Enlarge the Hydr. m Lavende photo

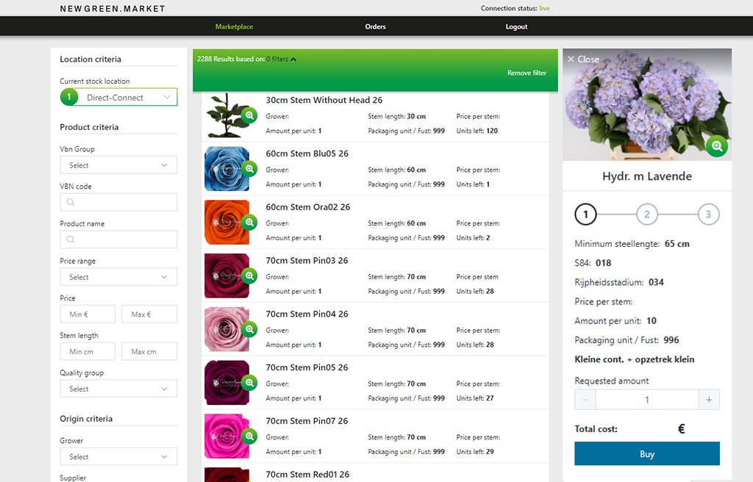(x=716, y=146)
